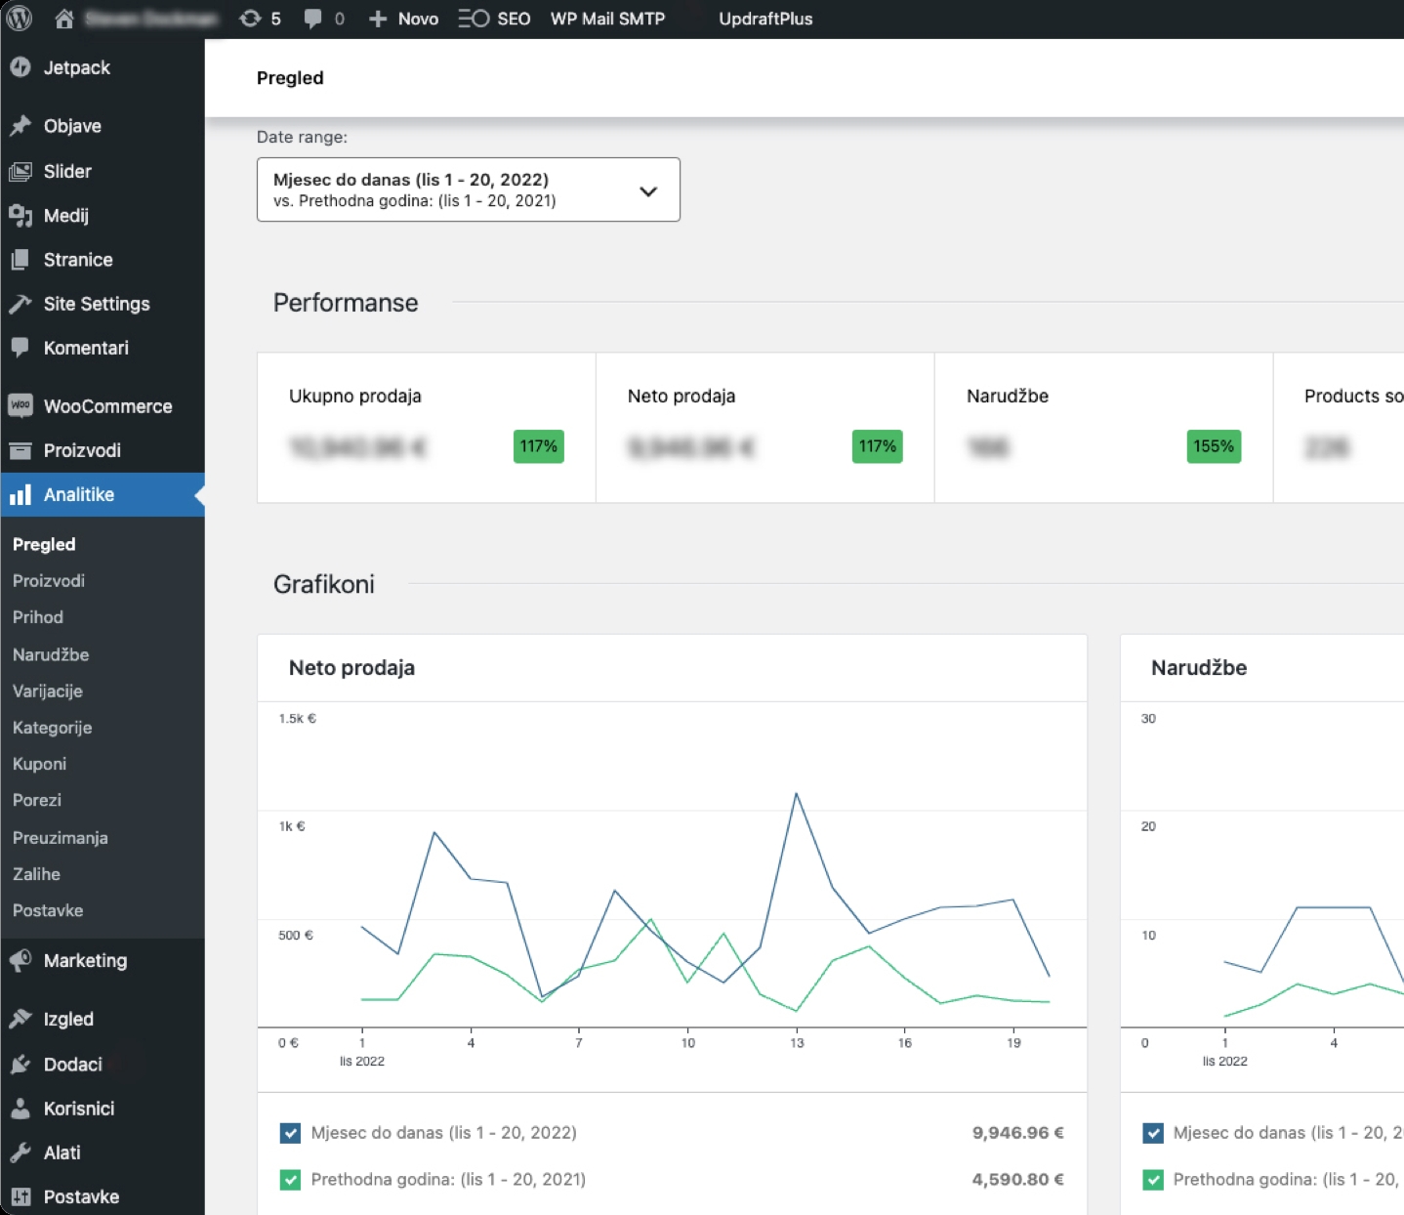Open the updates icon showing 5
1404x1215 pixels.
pyautogui.click(x=259, y=18)
